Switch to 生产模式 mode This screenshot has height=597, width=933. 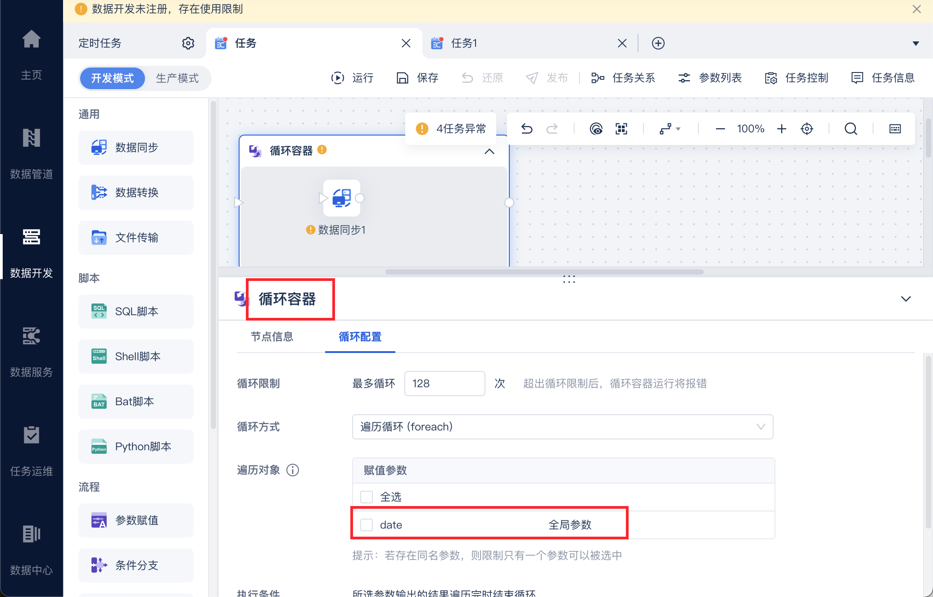(x=177, y=78)
